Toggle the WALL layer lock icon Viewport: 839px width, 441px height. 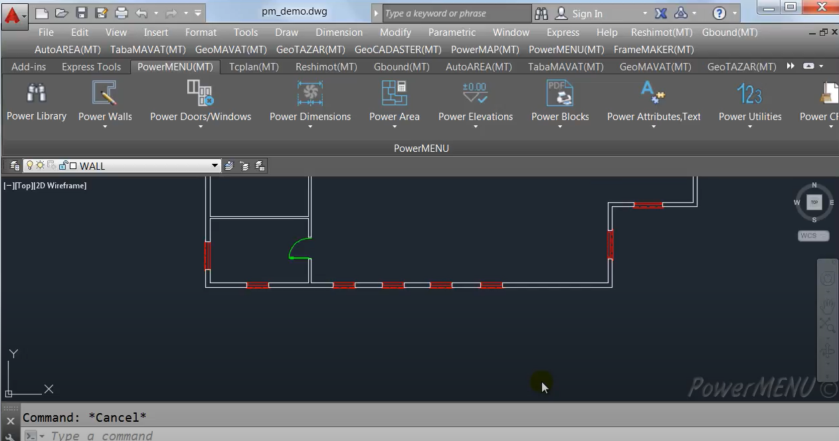click(64, 166)
